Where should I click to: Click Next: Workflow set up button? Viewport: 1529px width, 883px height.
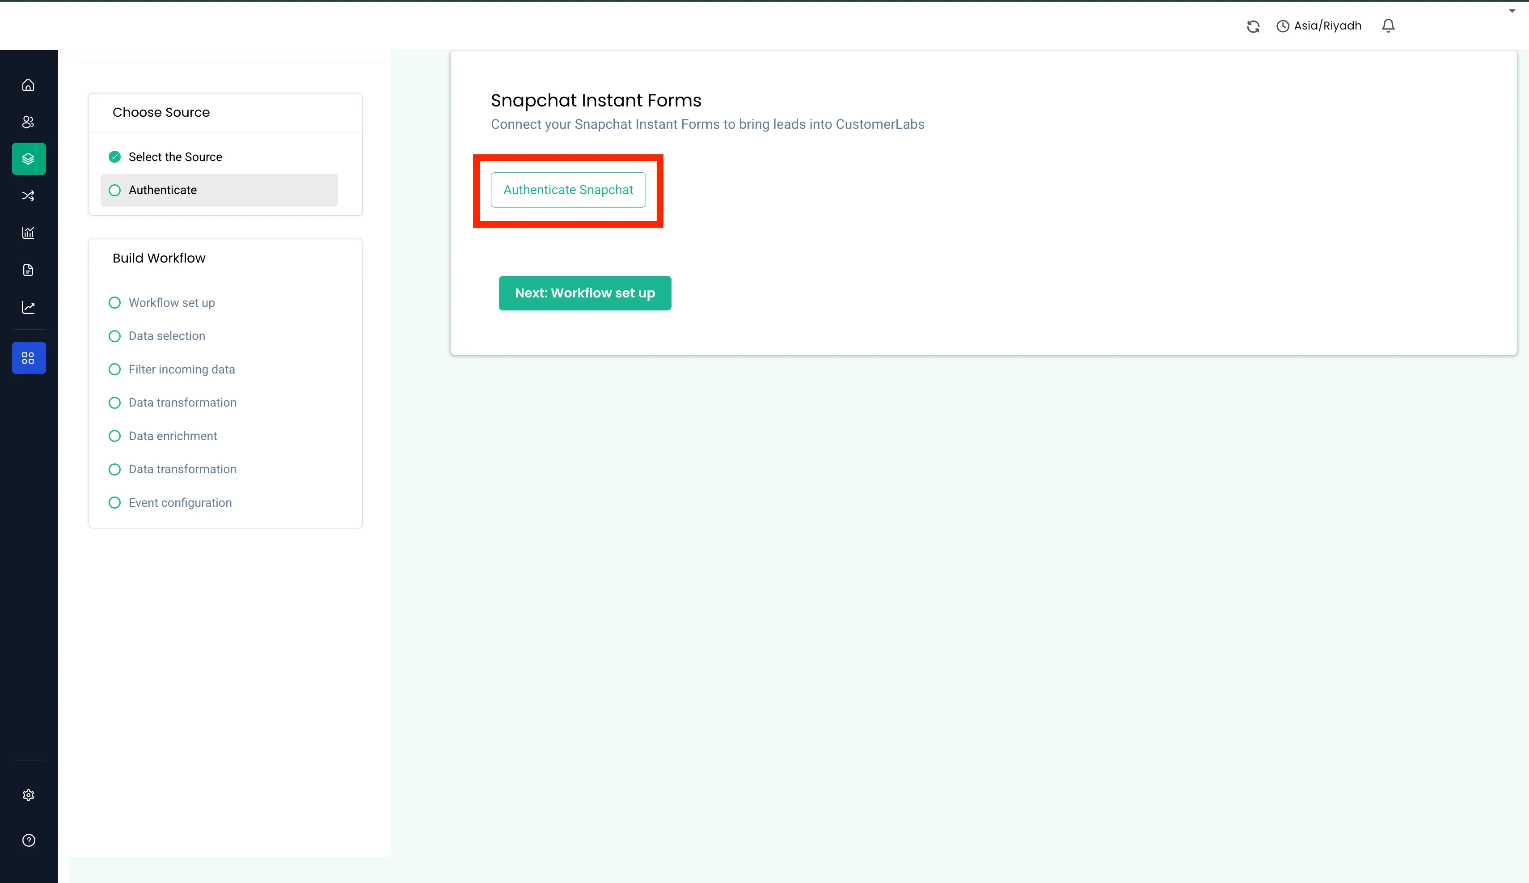pyautogui.click(x=585, y=293)
